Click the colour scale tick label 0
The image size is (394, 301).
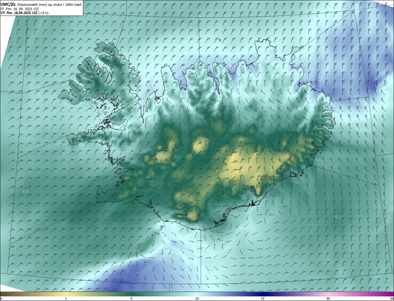pos(1,299)
